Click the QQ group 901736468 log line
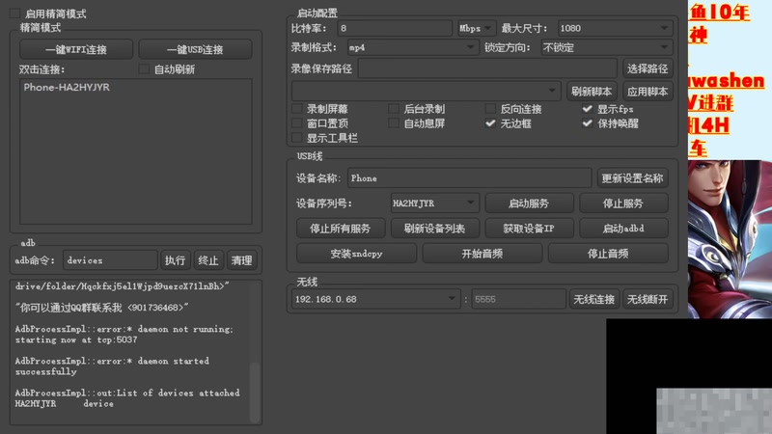The width and height of the screenshot is (772, 434). point(101,307)
